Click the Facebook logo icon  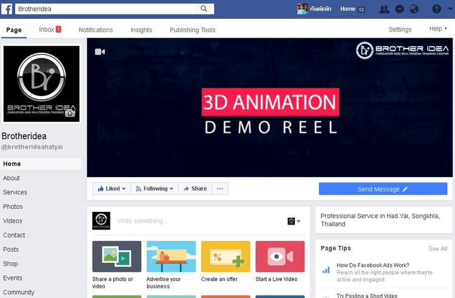pyautogui.click(x=7, y=9)
